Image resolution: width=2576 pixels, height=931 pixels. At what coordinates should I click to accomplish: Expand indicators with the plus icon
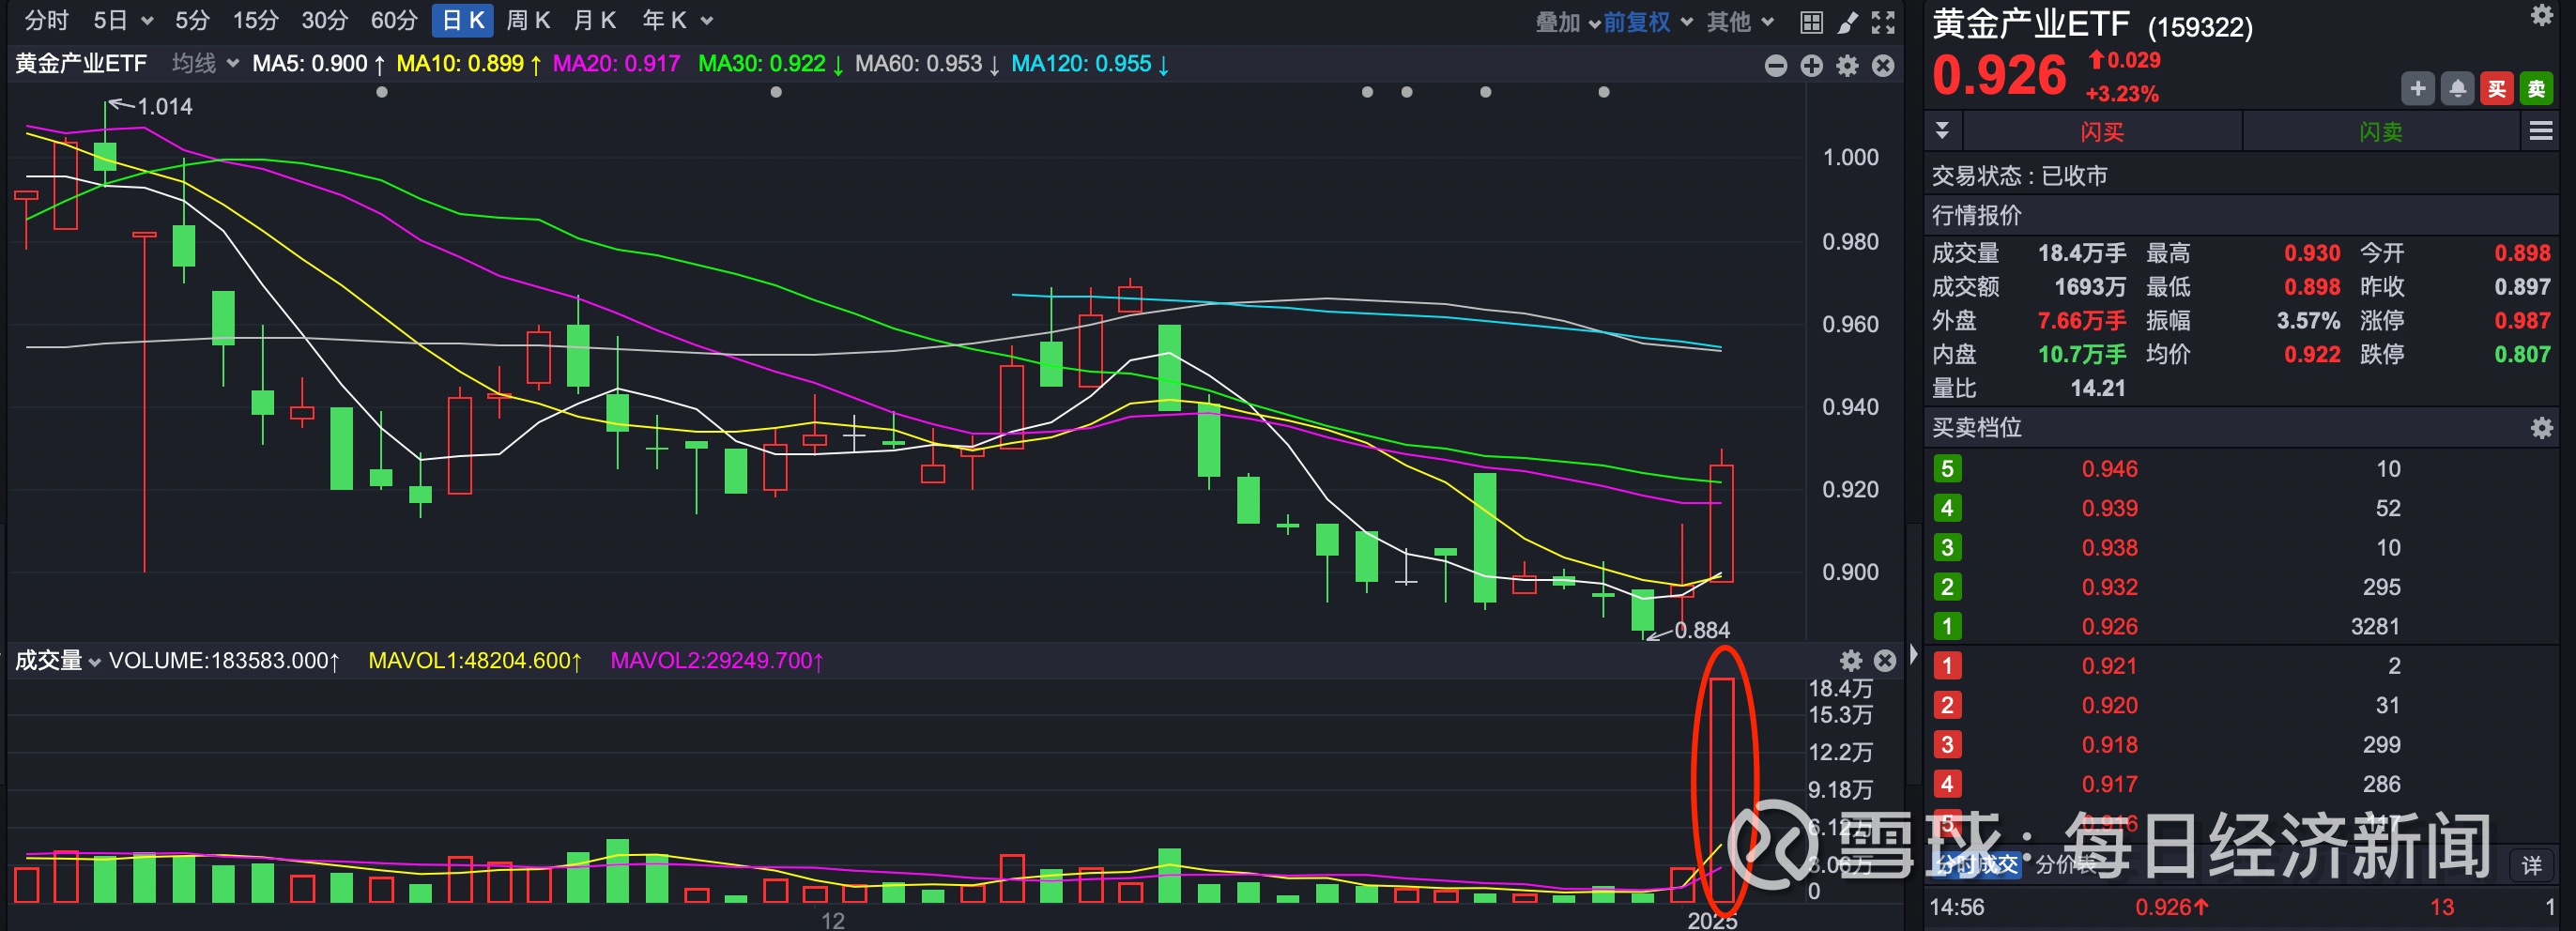point(1811,65)
